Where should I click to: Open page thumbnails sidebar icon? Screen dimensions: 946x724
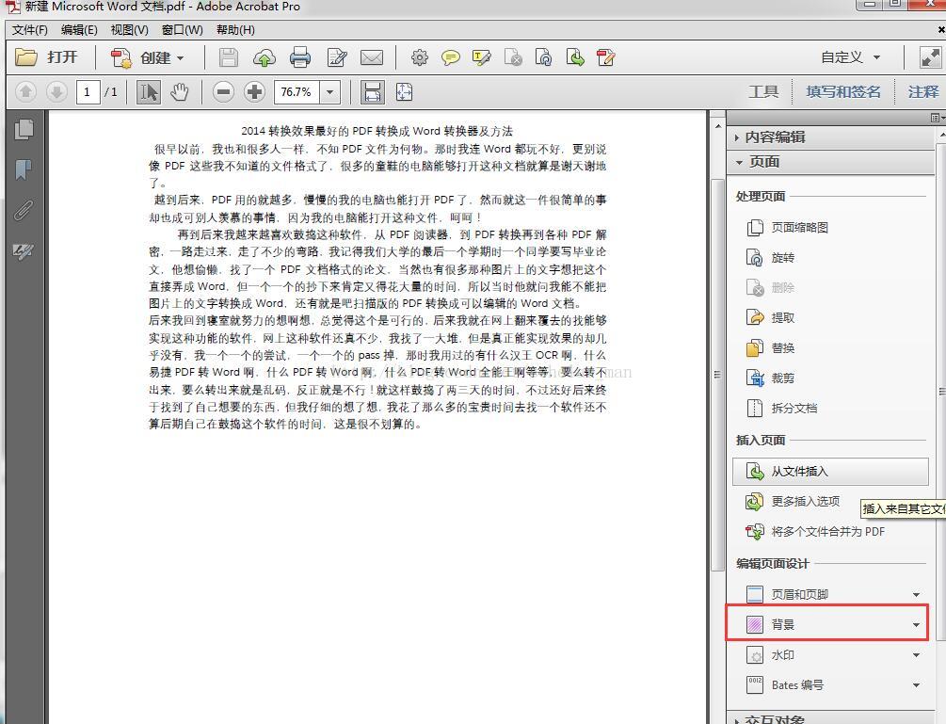[x=24, y=130]
